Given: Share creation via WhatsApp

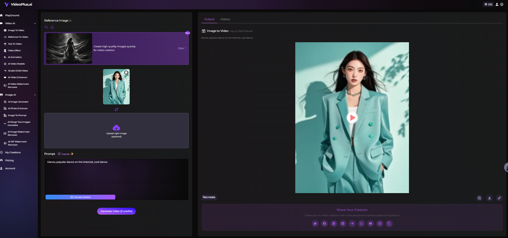Looking at the screenshot, I should coord(361,224).
